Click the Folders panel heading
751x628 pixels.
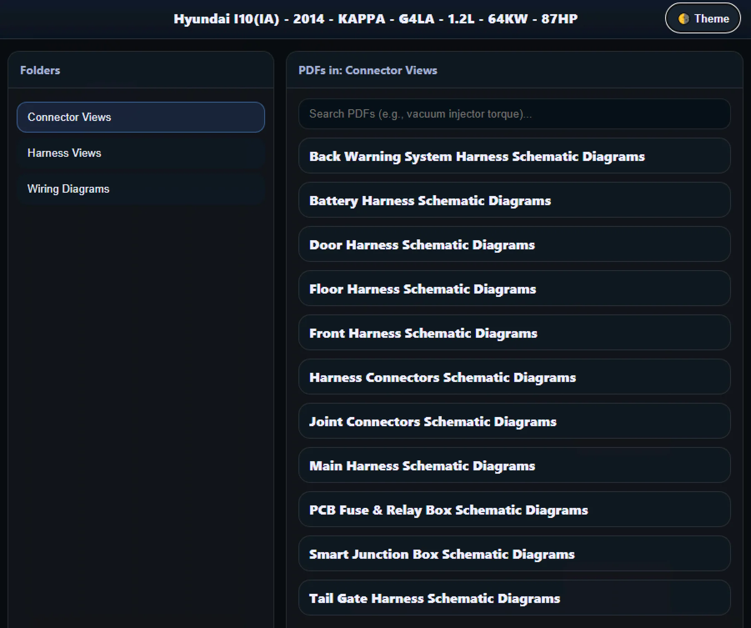click(x=40, y=70)
